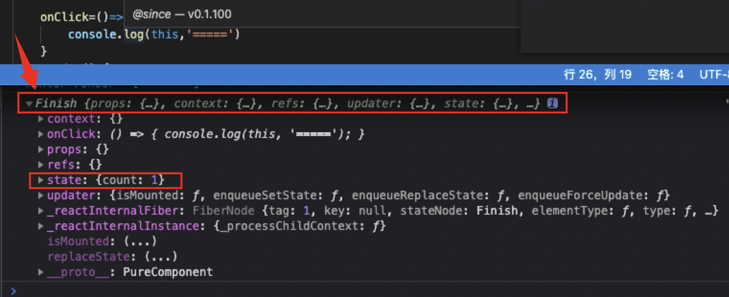Expand the props object
The image size is (729, 297).
[40, 149]
